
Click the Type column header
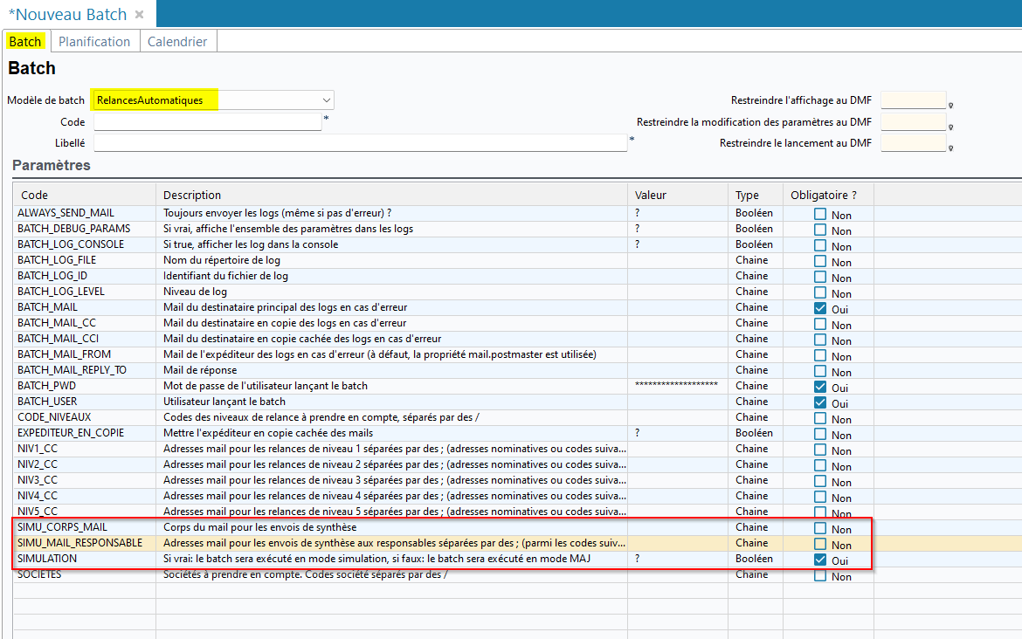click(747, 195)
